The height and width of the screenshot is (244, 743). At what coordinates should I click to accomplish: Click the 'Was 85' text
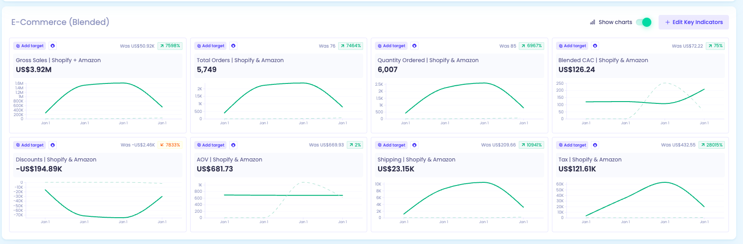pyautogui.click(x=507, y=46)
